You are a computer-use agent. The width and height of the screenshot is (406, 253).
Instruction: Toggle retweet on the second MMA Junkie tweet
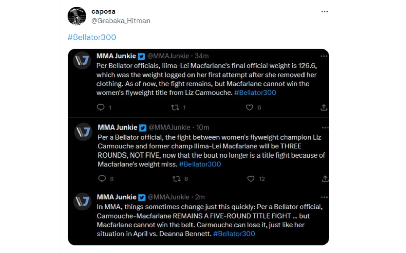(178, 179)
